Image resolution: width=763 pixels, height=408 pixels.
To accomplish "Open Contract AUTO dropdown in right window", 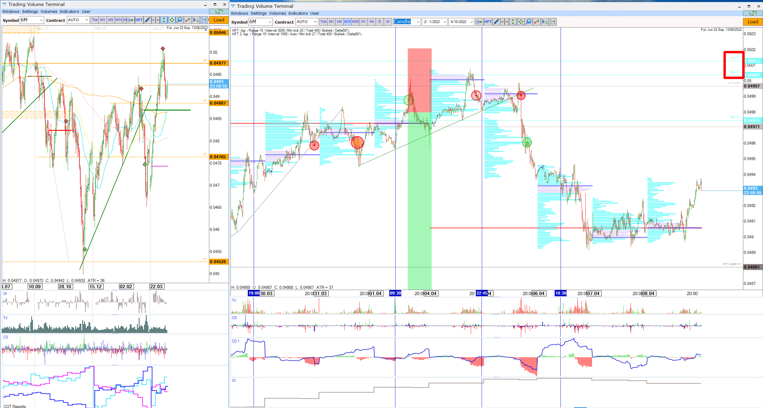I will click(307, 22).
